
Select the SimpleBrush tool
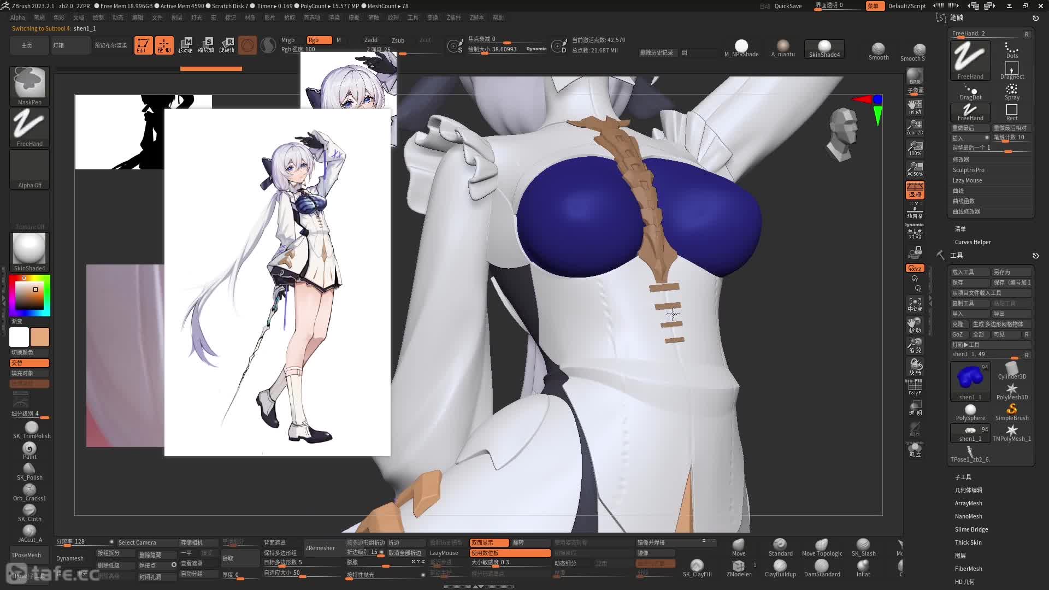click(x=1012, y=412)
